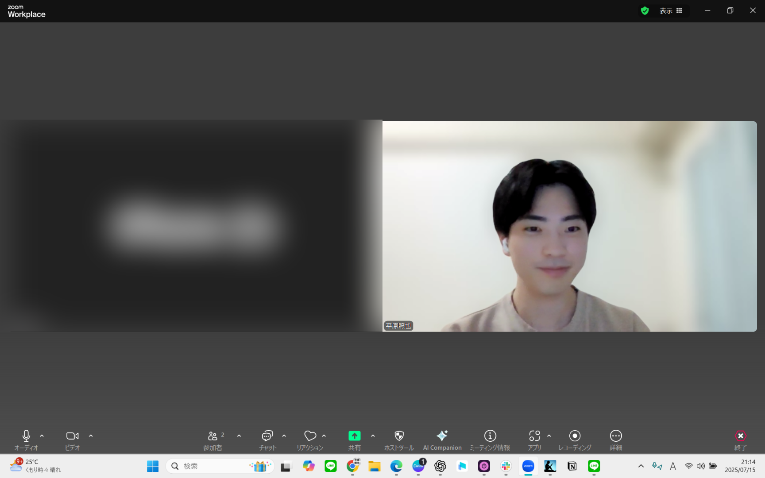Expand audio options arrow beside オーディオ
Viewport: 765px width, 478px height.
pos(42,436)
